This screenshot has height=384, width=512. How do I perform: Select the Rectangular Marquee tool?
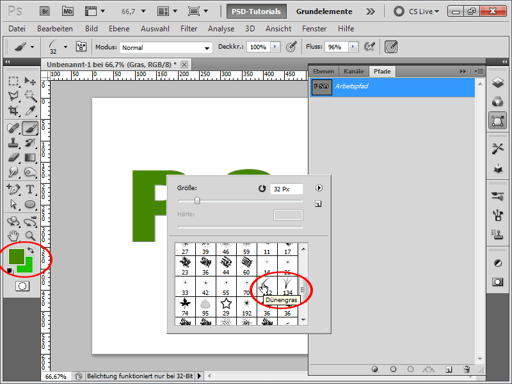pos(13,81)
